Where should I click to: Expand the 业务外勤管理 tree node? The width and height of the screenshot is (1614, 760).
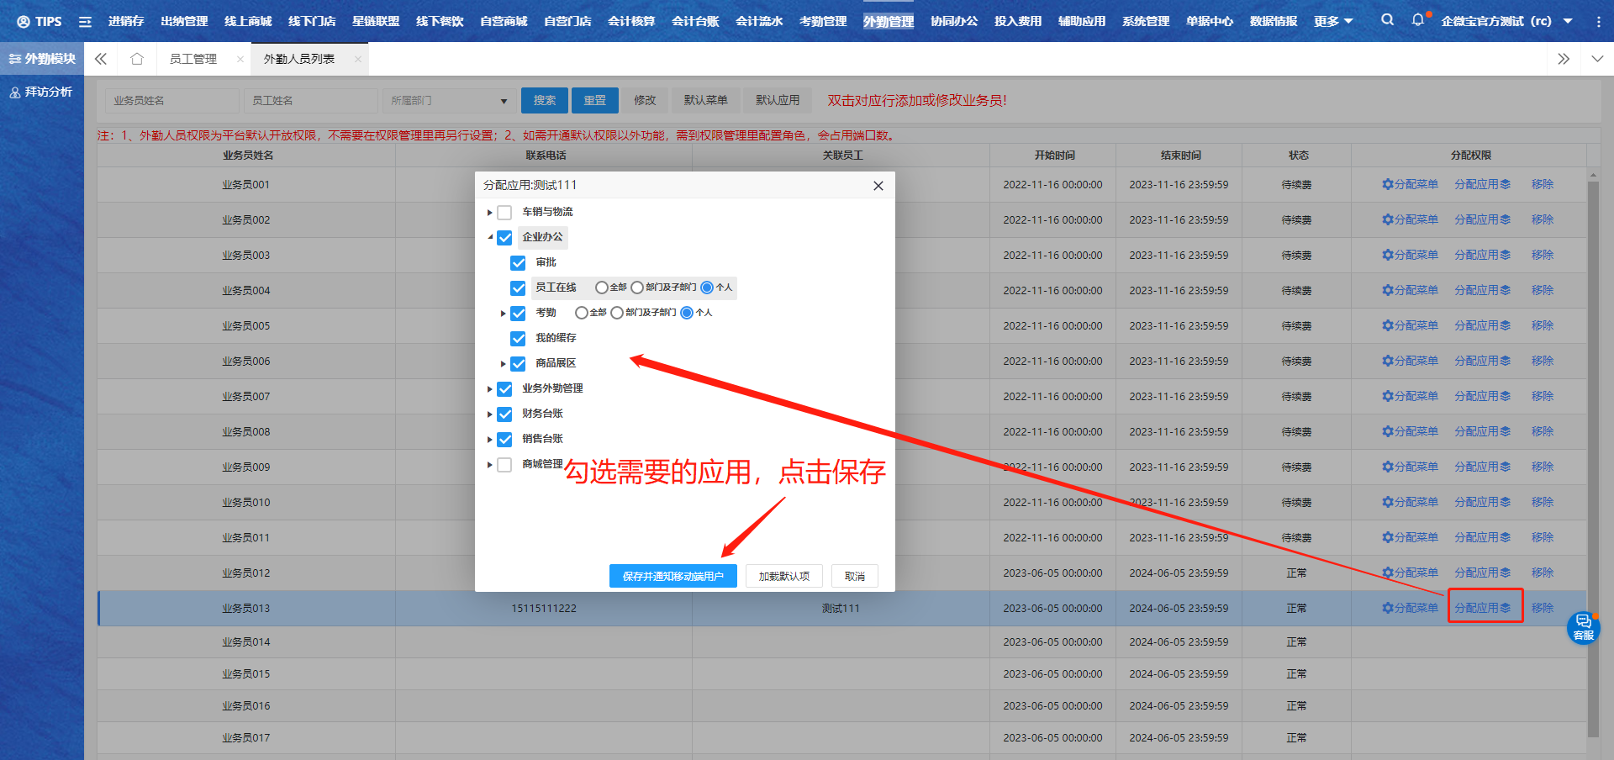490,389
